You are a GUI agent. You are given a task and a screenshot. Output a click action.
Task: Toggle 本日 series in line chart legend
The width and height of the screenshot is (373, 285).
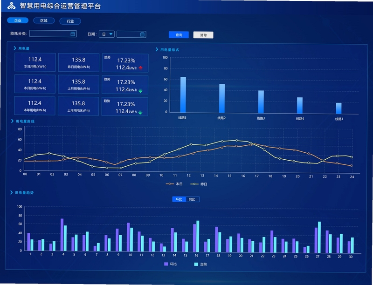[x=174, y=184]
